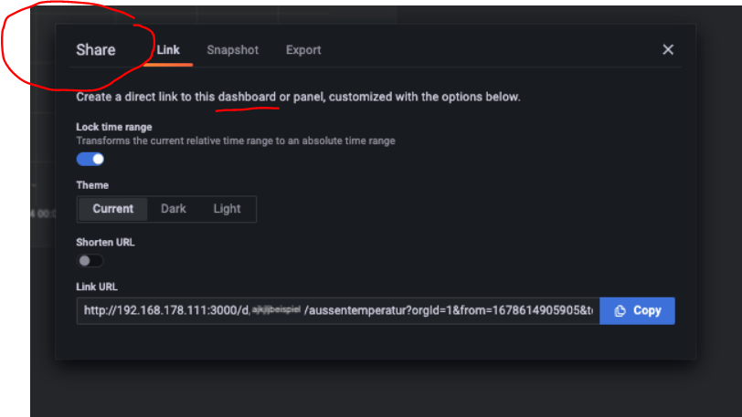This screenshot has width=742, height=417.
Task: Click the Shorten URL label
Action: (105, 243)
